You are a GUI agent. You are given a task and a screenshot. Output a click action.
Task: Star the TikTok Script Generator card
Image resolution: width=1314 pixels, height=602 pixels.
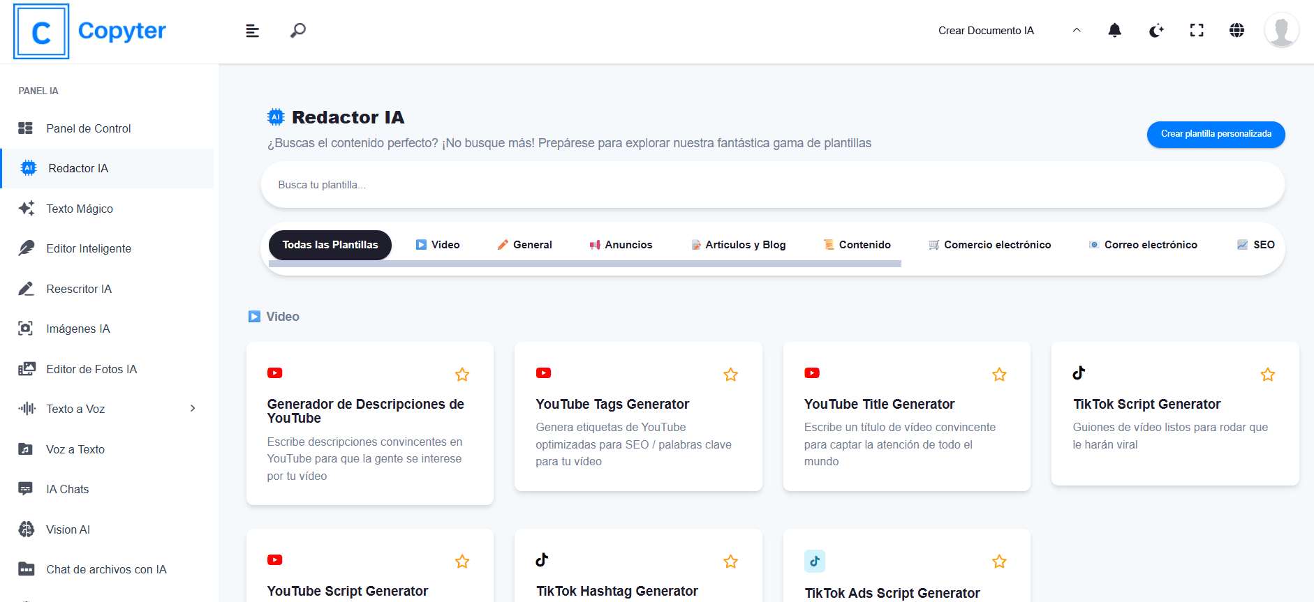(1267, 375)
